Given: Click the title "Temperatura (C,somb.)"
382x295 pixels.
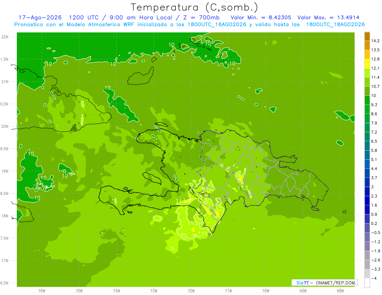Looking at the screenshot, I should (x=195, y=7).
